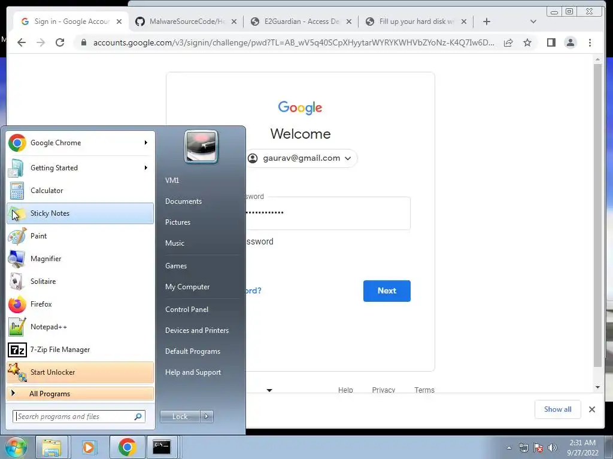
Task: Launch Sticky Notes from Start menu
Action: (x=80, y=213)
